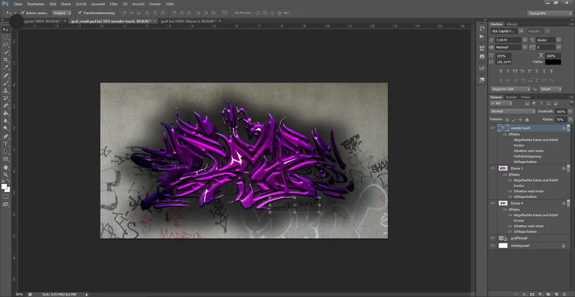575x297 pixels.
Task: Open the Filter menu
Action: click(114, 4)
